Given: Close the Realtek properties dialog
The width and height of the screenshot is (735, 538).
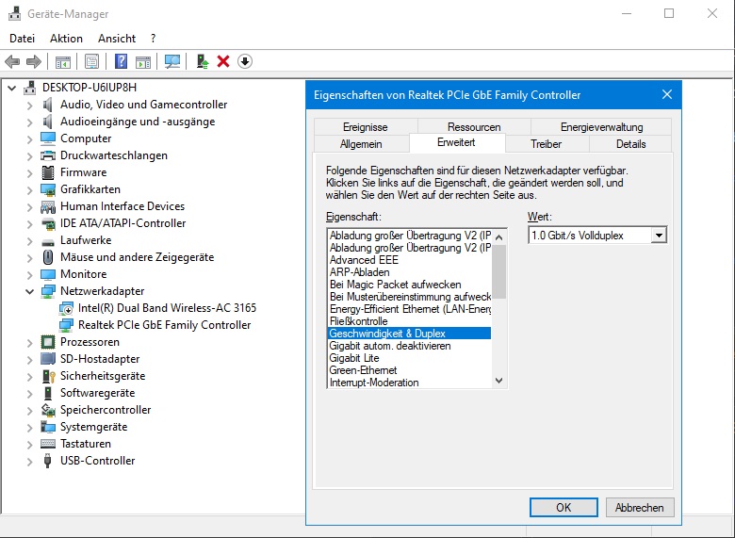Looking at the screenshot, I should point(667,94).
